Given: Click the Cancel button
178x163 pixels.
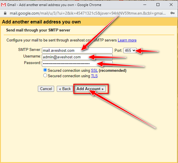Looking at the screenshot, I should coord(46,89).
